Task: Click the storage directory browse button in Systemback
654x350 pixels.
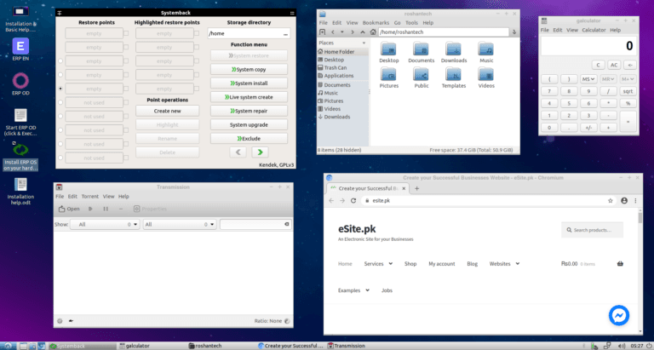Action: pyautogui.click(x=286, y=34)
